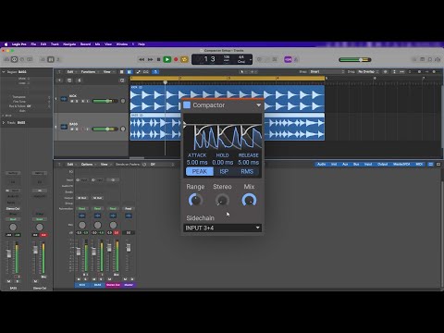Open Sidechain INPUT 3+4 dropdown
Viewport: 444px width, 333px height.
click(222, 228)
